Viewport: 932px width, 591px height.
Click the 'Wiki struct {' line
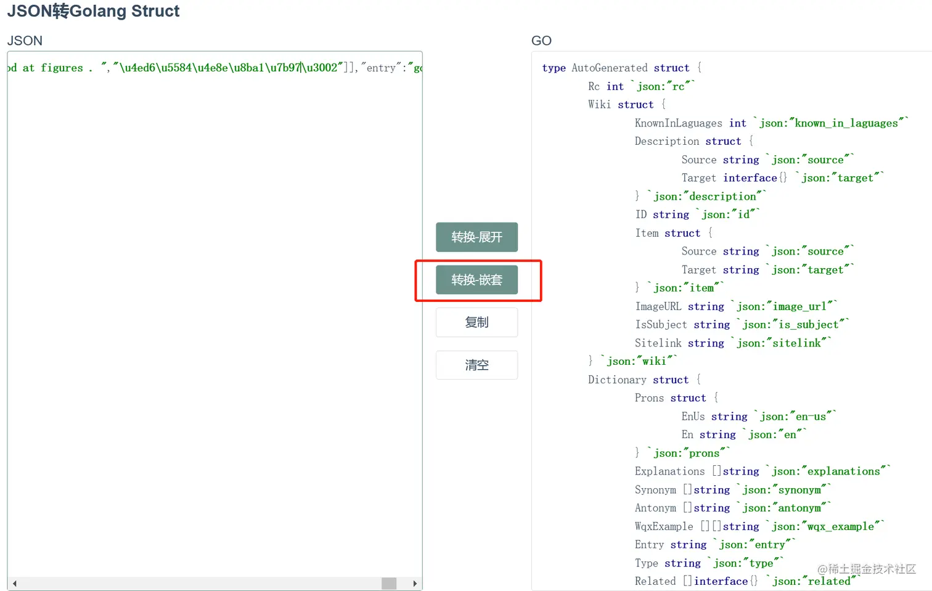click(627, 105)
